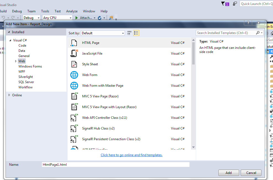The height and width of the screenshot is (180, 273).
Task: Select the Web category
Action: (22, 61)
